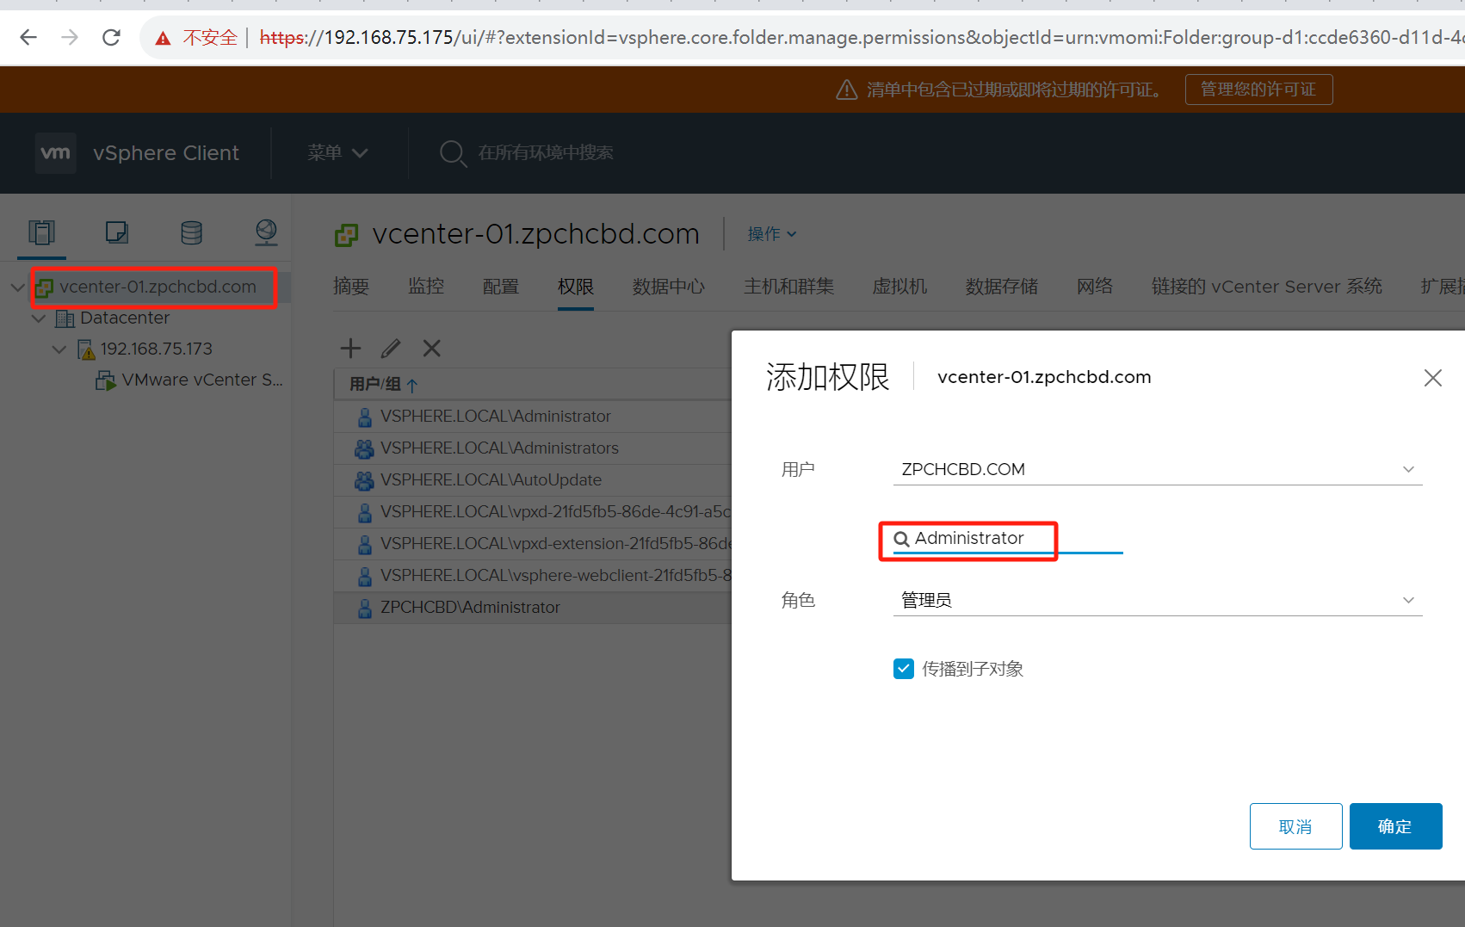Switch to the 虚拟机 tab

click(900, 287)
